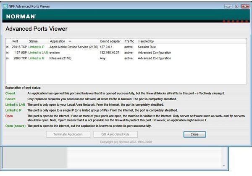Select the 137 UDP port row
The height and width of the screenshot is (176, 252).
click(126, 53)
